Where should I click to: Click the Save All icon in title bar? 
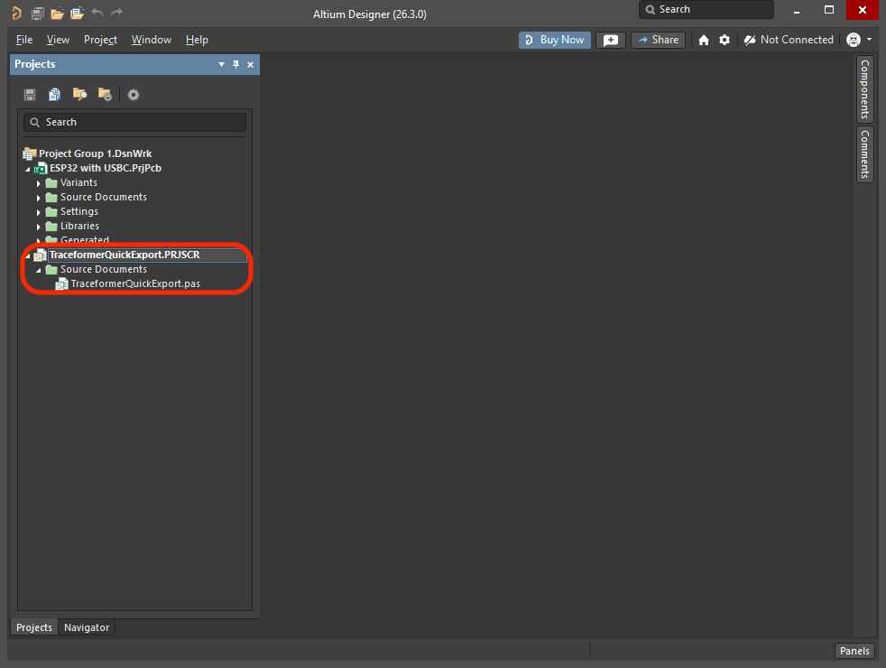[x=37, y=14]
